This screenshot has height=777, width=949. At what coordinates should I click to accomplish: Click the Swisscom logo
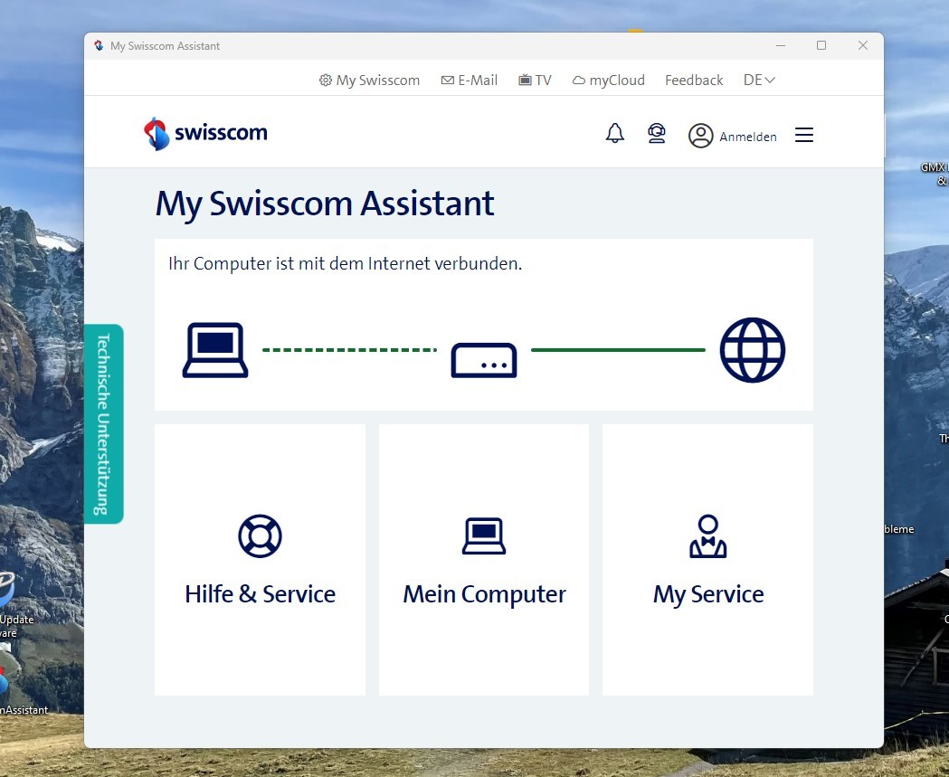205,134
